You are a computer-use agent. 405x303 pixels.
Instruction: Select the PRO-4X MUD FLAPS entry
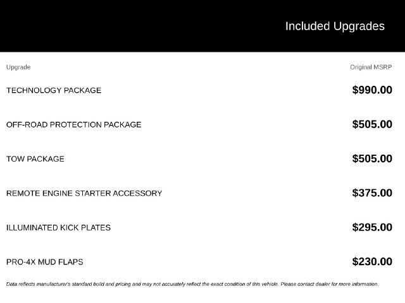[x=45, y=262]
